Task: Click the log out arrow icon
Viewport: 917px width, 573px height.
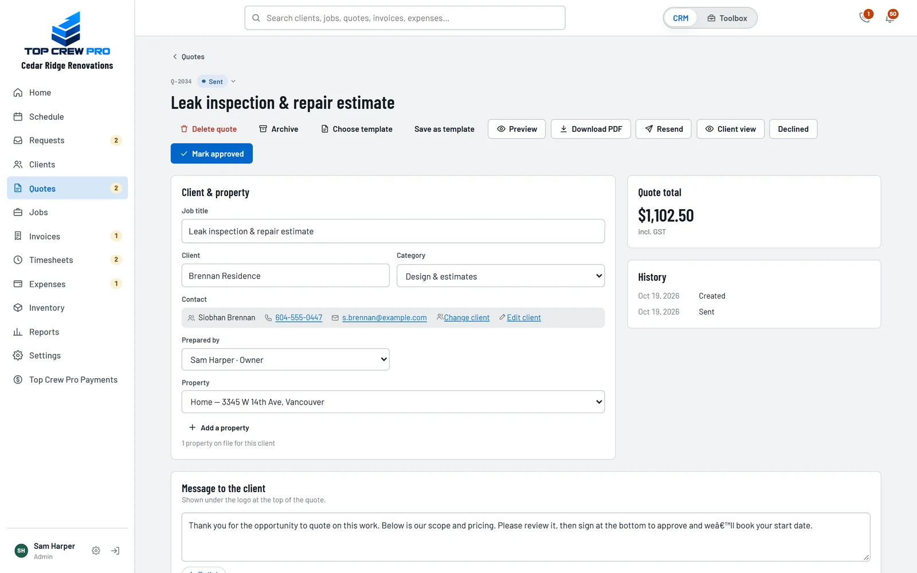Action: tap(115, 551)
